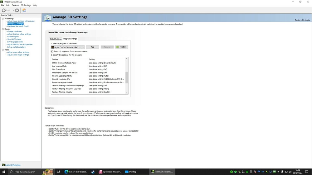Open System Information link
Image resolution: width=312 pixels, height=175 pixels.
[13, 165]
